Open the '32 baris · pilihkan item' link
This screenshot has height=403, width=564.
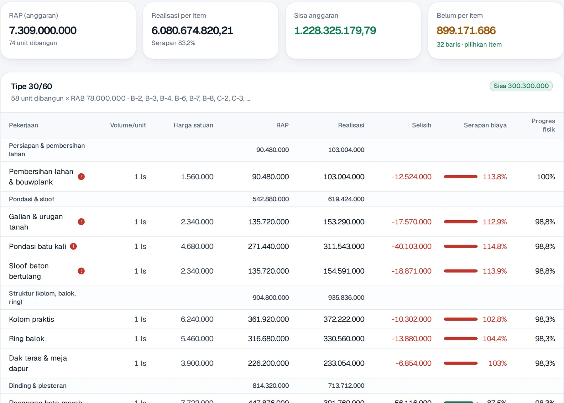[x=469, y=44]
